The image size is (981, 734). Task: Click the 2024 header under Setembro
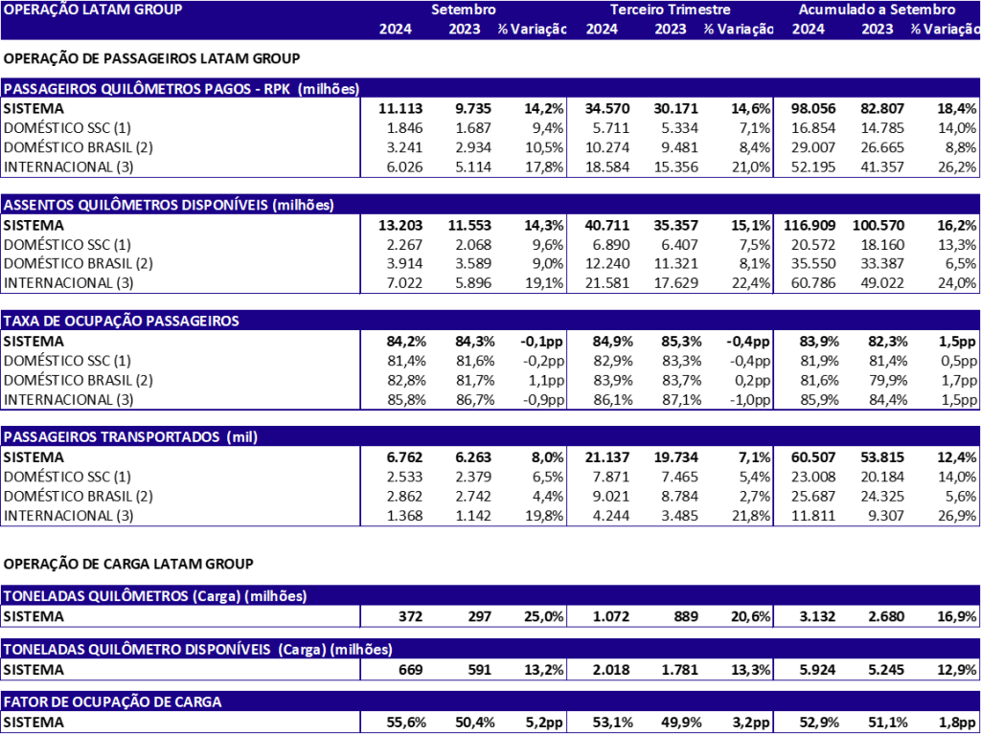[x=395, y=29]
